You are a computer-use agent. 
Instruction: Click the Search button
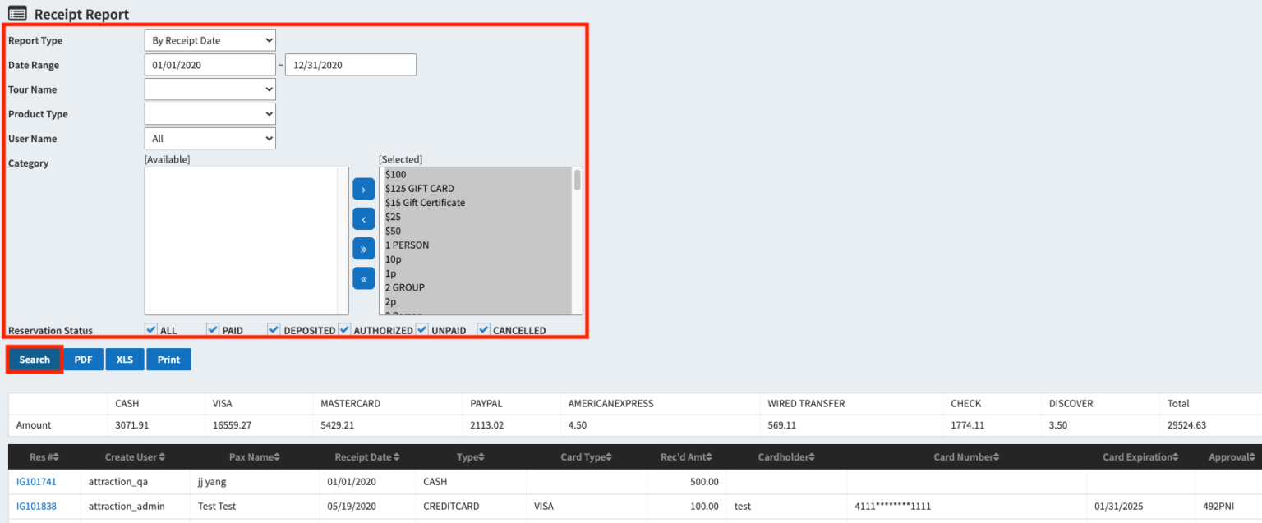tap(35, 360)
